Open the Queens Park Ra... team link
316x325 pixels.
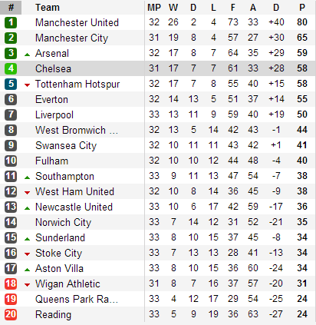tap(77, 299)
